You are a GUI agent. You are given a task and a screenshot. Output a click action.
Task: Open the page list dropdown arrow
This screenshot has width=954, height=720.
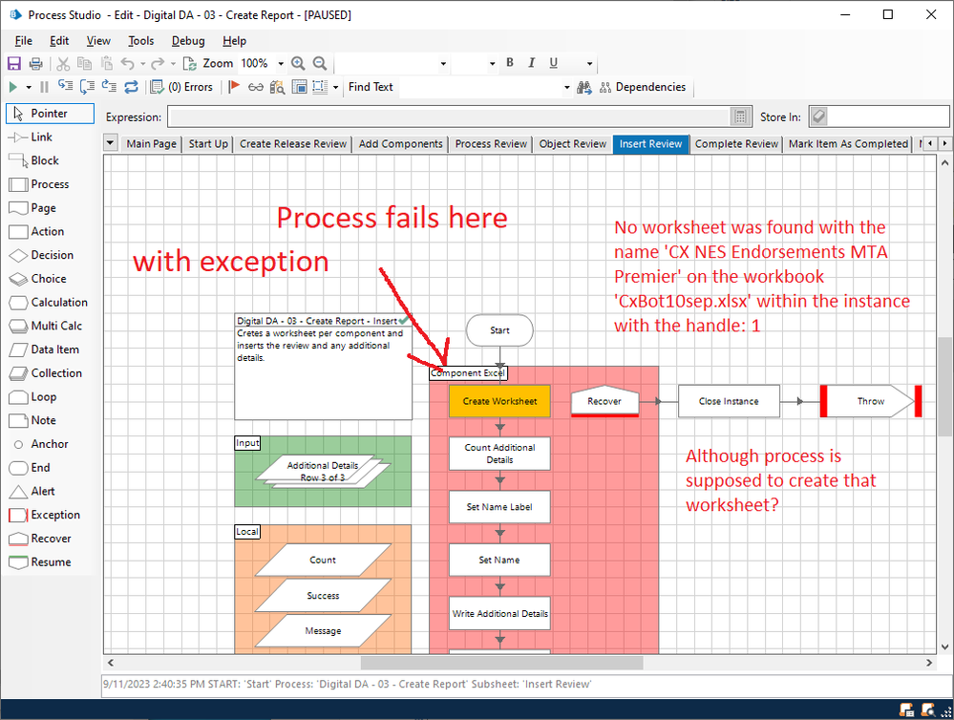111,144
